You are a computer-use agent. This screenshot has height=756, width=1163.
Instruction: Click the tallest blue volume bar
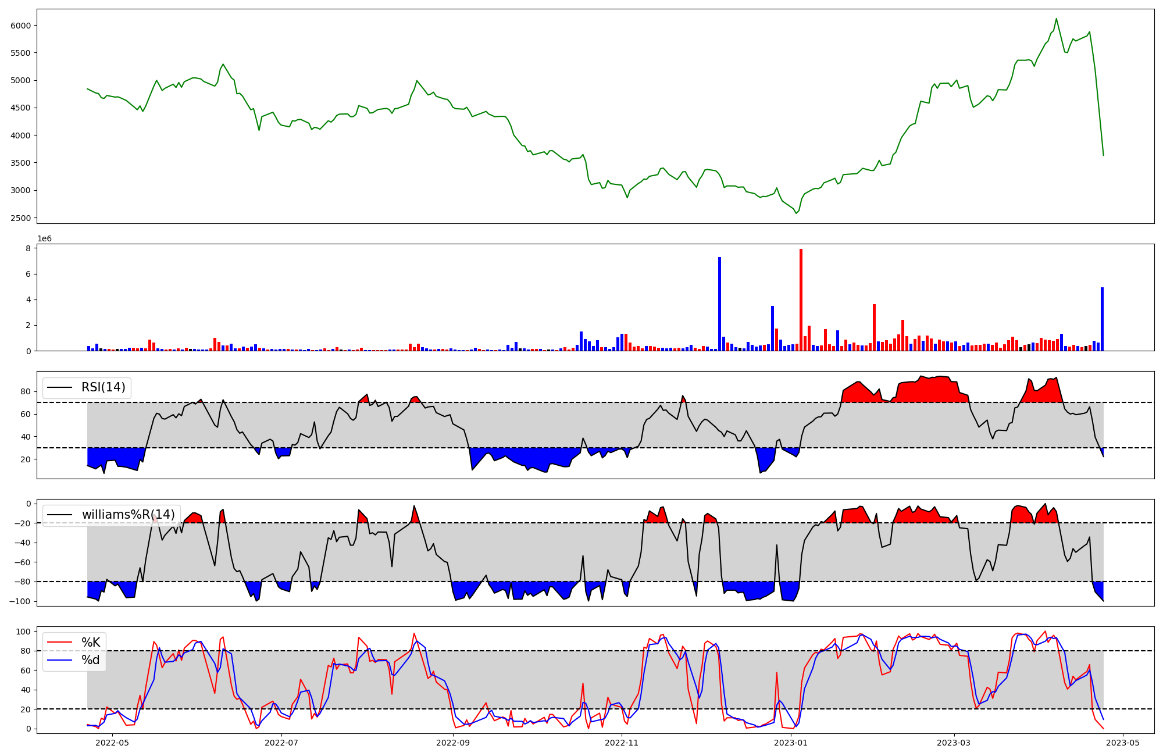[719, 304]
